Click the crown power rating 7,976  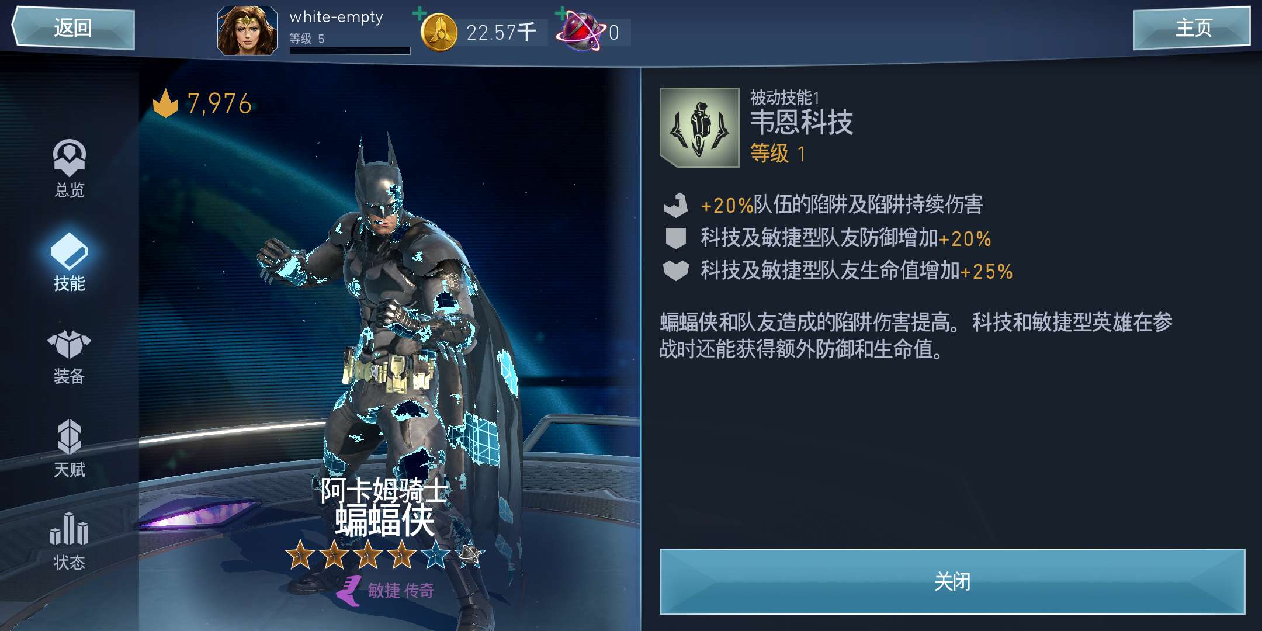202,103
